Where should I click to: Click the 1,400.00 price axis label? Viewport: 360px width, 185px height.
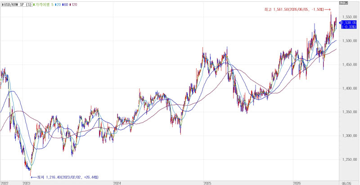coord(350,88)
